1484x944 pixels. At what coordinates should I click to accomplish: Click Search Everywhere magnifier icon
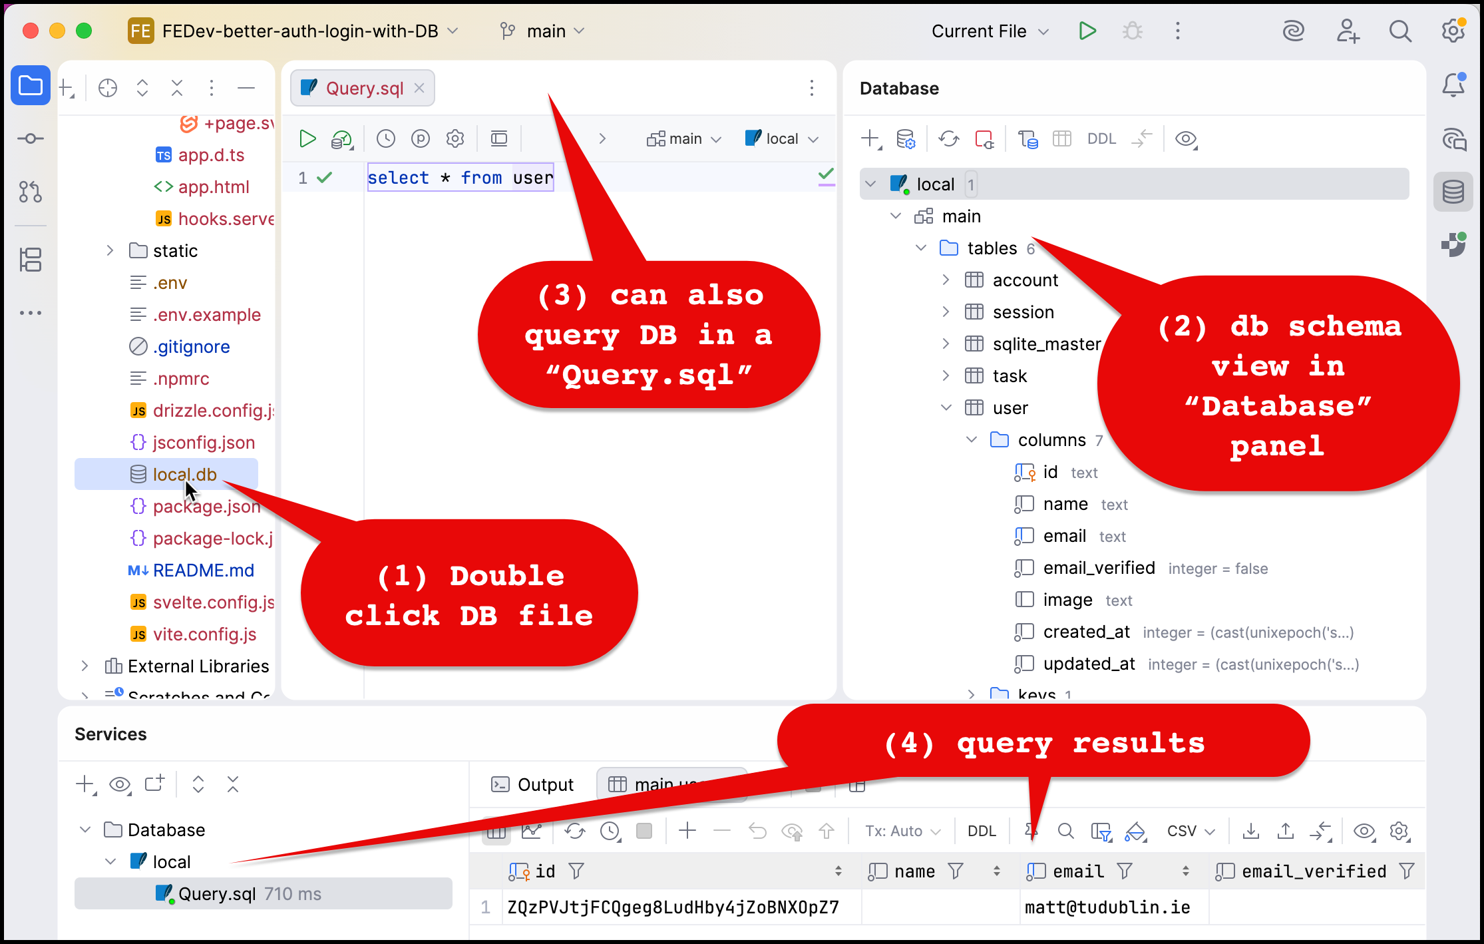(x=1400, y=31)
